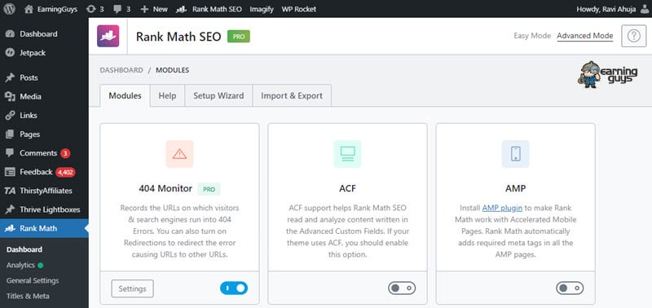
Task: Click the ACF module title
Action: [348, 189]
